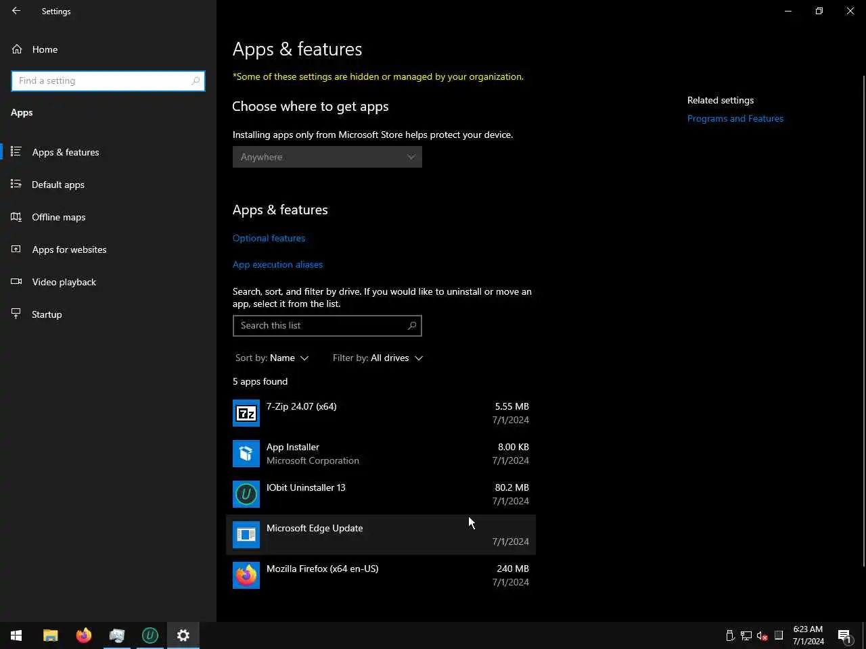Open Video playback settings
This screenshot has height=649, width=866.
108,282
